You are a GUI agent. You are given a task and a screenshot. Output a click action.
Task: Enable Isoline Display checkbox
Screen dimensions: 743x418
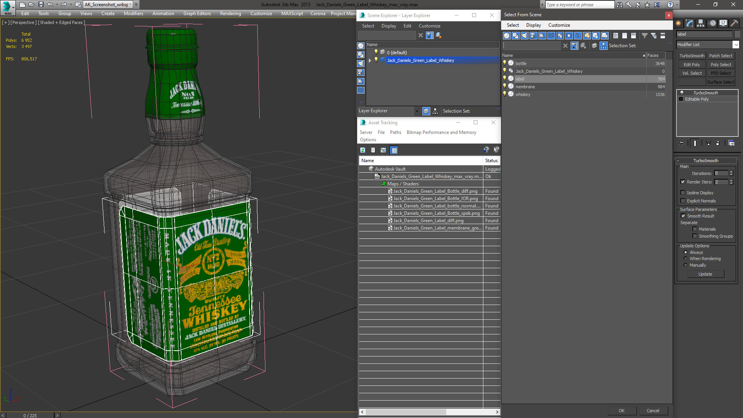point(683,193)
